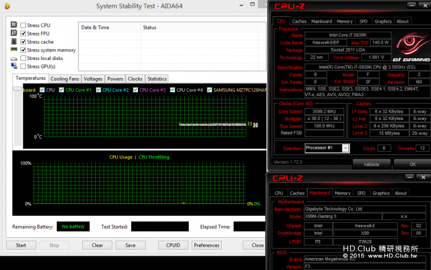The height and width of the screenshot is (270, 431).
Task: Open AIDA64 Preferences
Action: [x=206, y=245]
